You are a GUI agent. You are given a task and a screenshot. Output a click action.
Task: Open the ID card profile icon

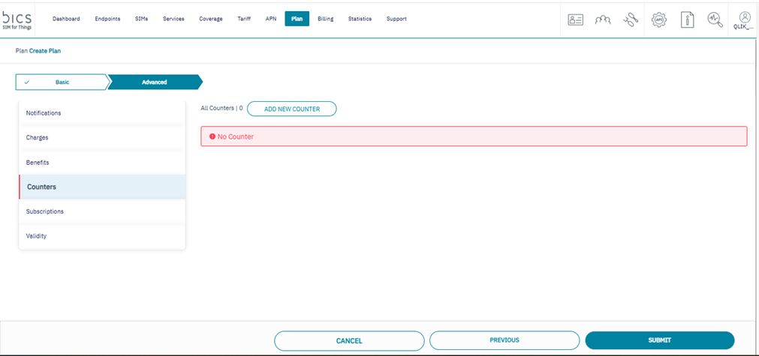(x=576, y=20)
